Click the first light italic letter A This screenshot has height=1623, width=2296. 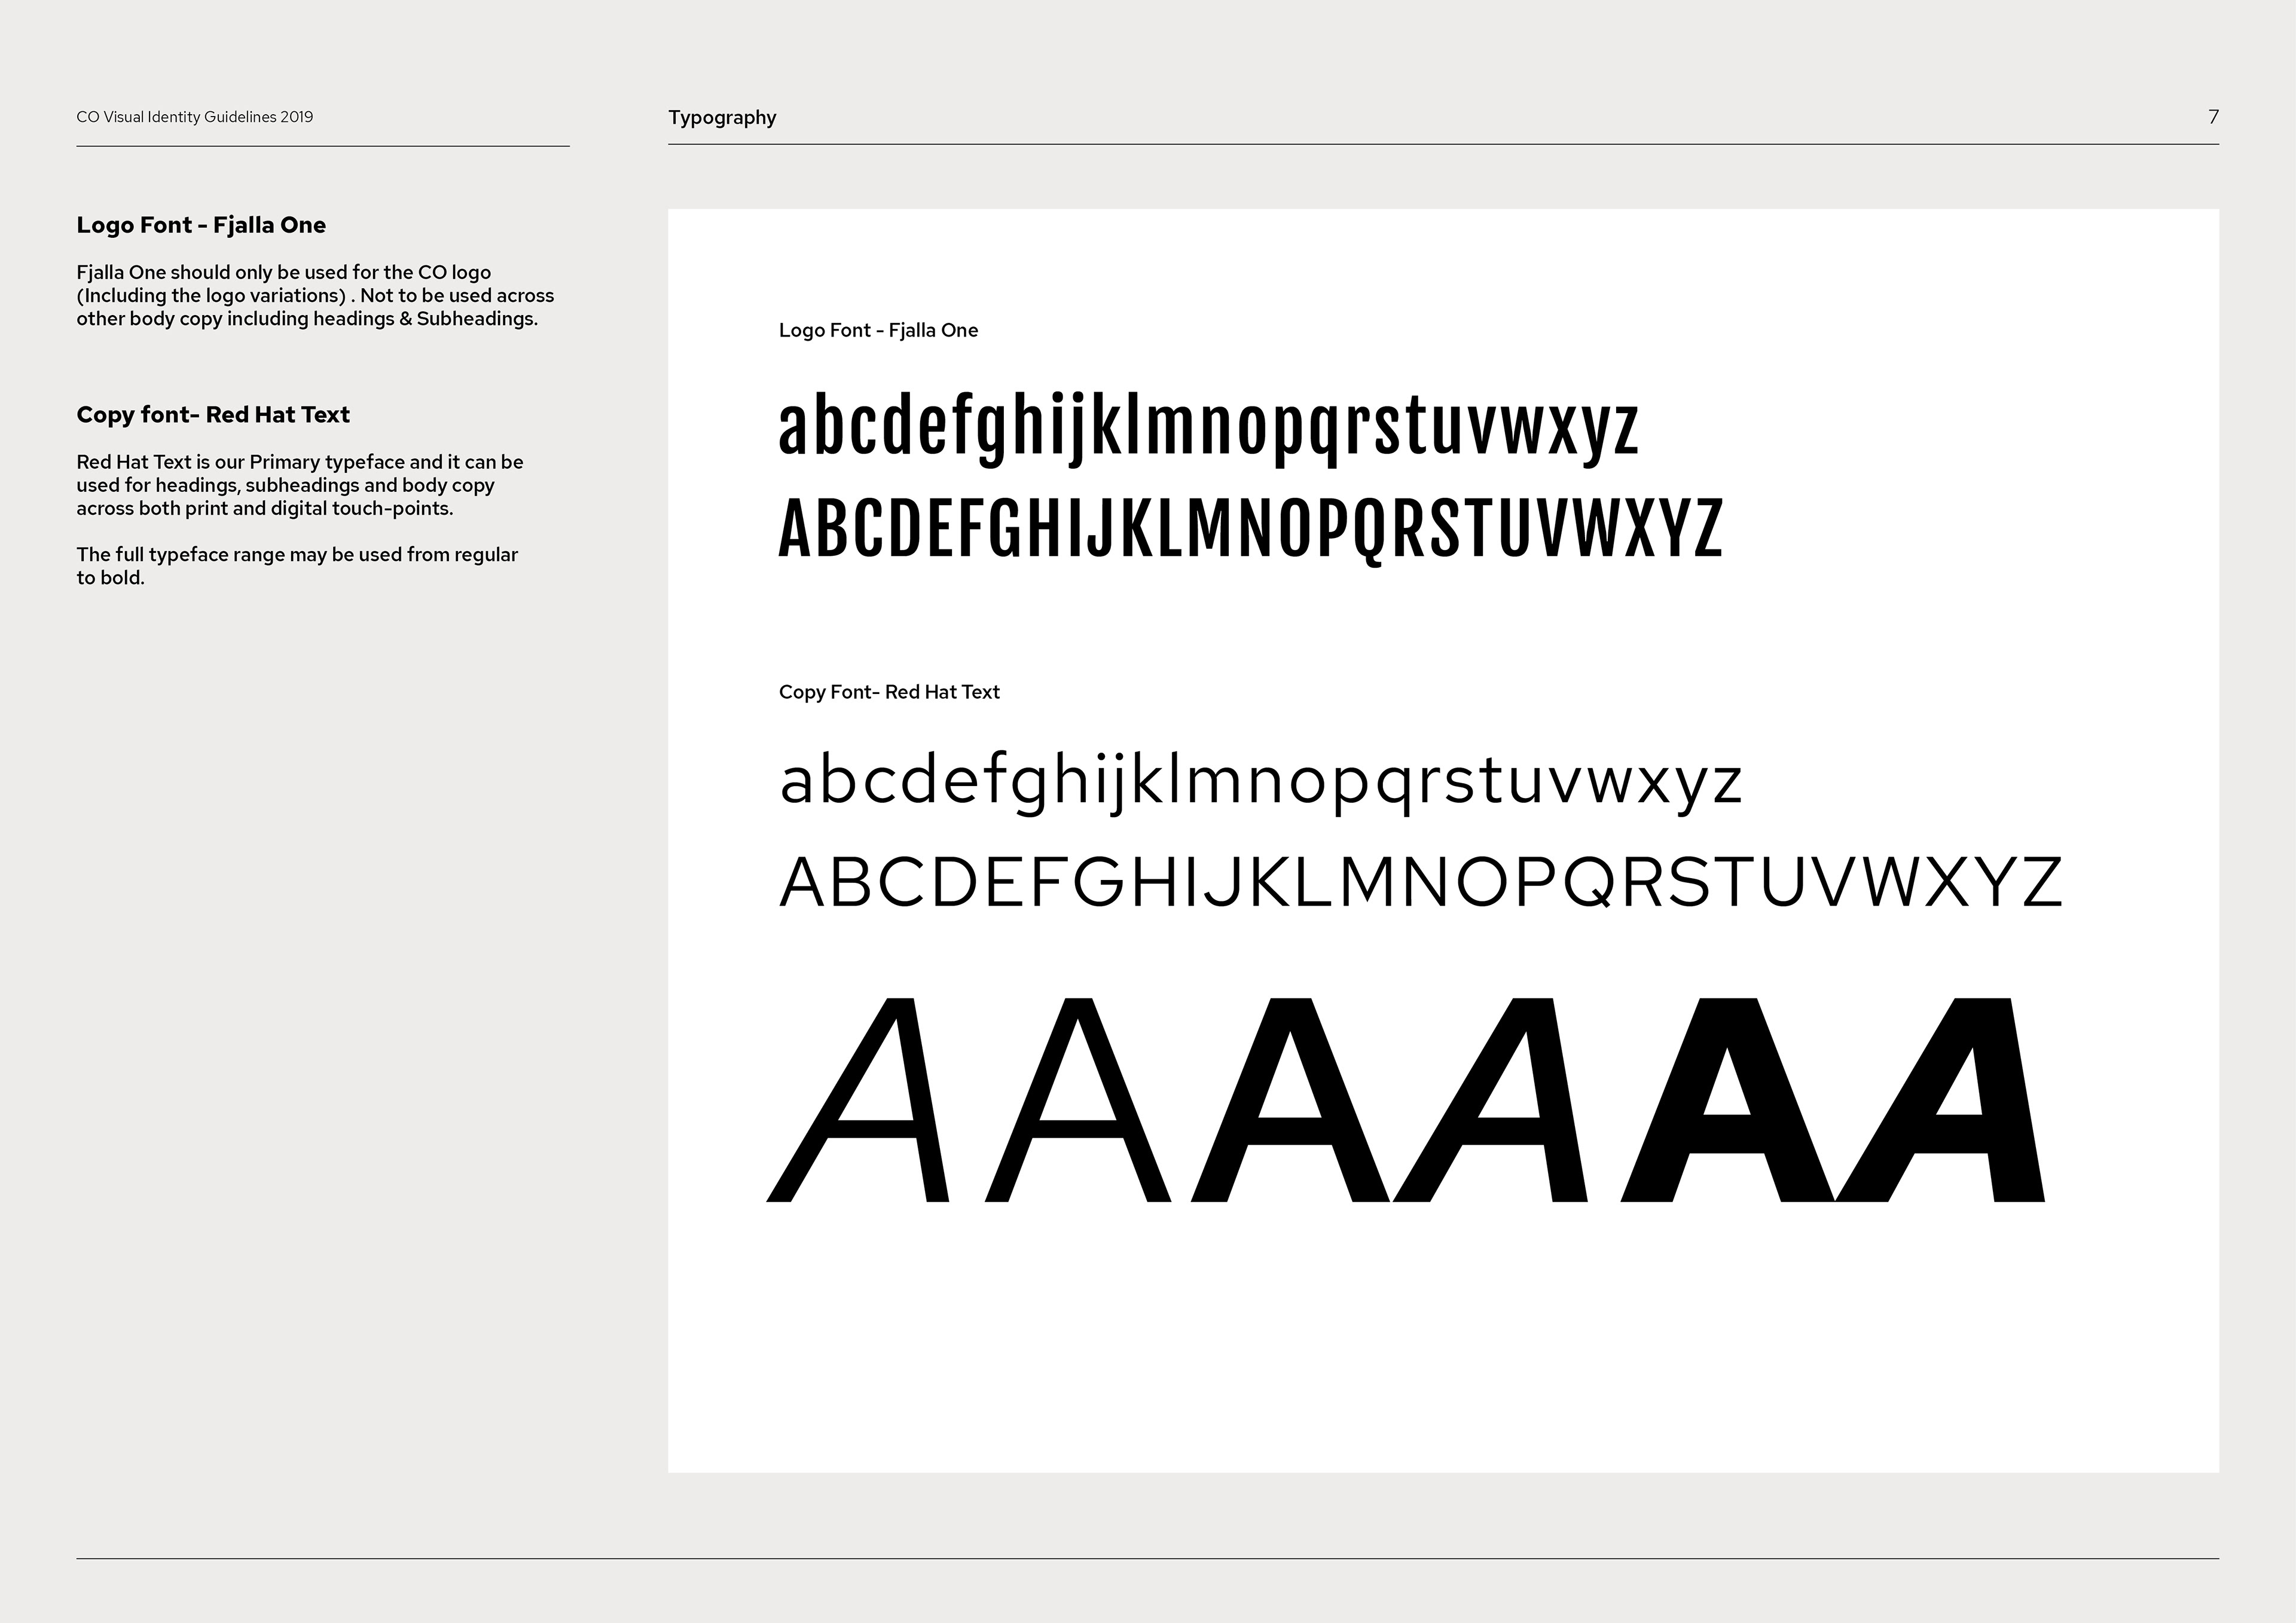point(858,1099)
